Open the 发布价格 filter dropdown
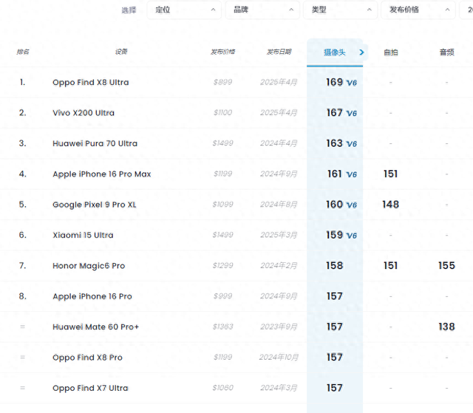 click(418, 10)
